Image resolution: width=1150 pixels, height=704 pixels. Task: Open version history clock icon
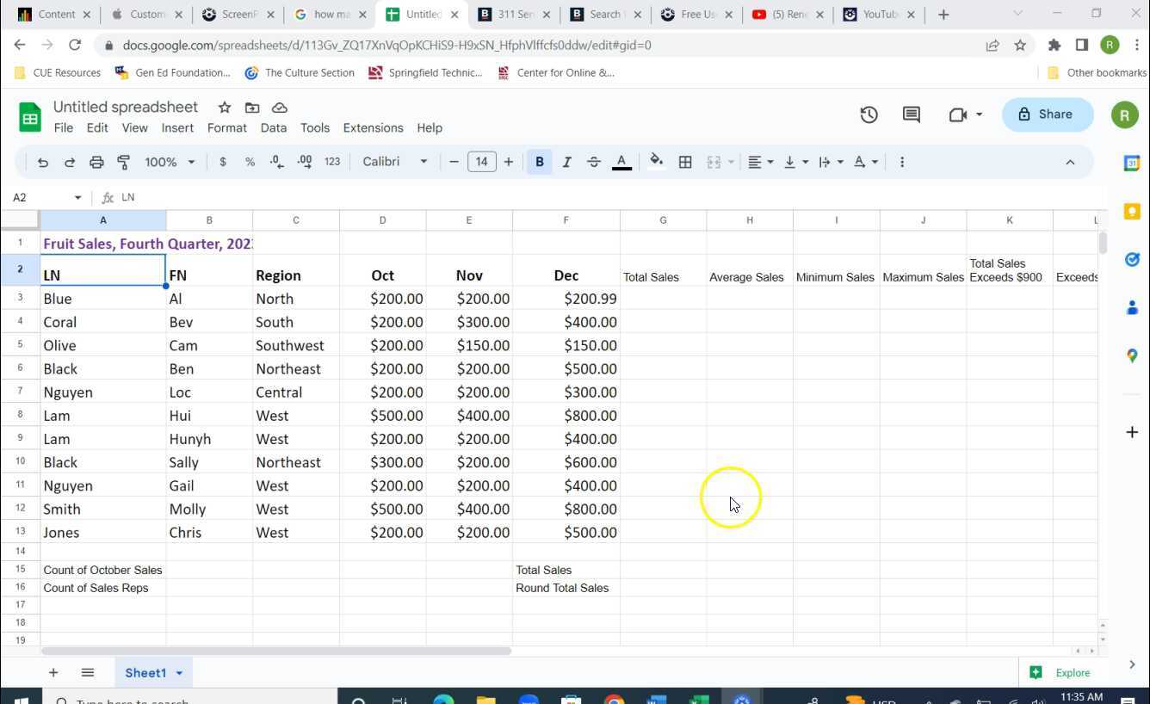pyautogui.click(x=869, y=114)
